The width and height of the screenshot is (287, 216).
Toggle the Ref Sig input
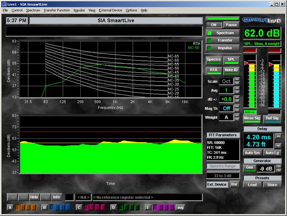pos(272,119)
